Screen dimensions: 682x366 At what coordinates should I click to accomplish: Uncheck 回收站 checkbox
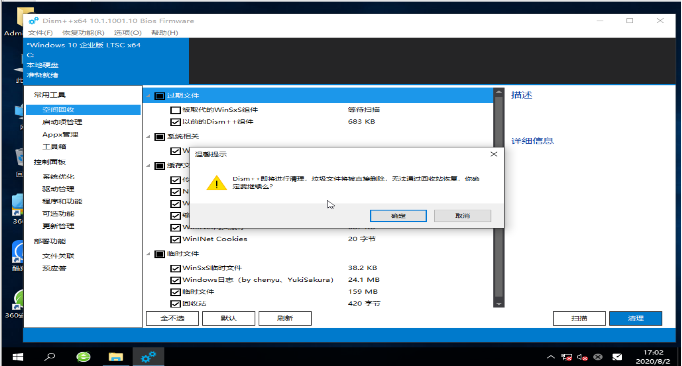(175, 304)
